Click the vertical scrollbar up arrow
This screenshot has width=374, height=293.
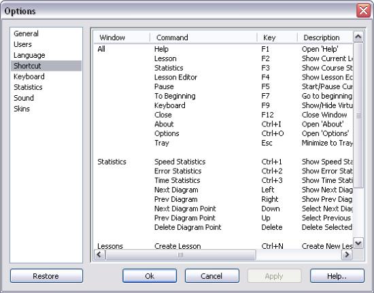coord(358,37)
